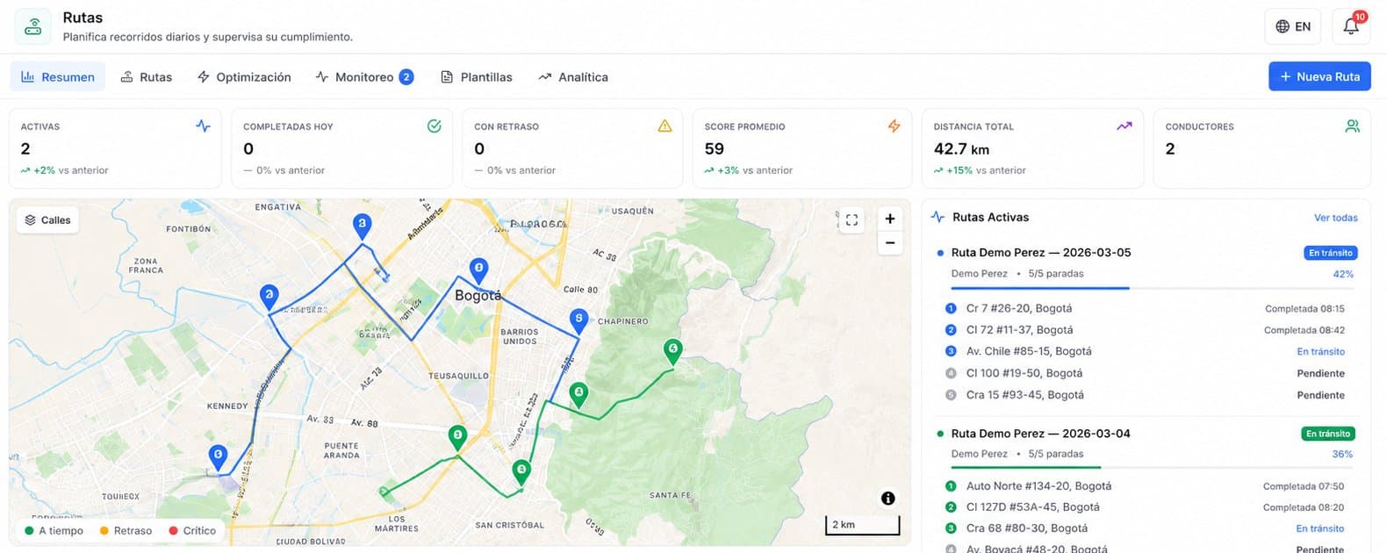
Task: Open the notifications bell
Action: 1351,26
